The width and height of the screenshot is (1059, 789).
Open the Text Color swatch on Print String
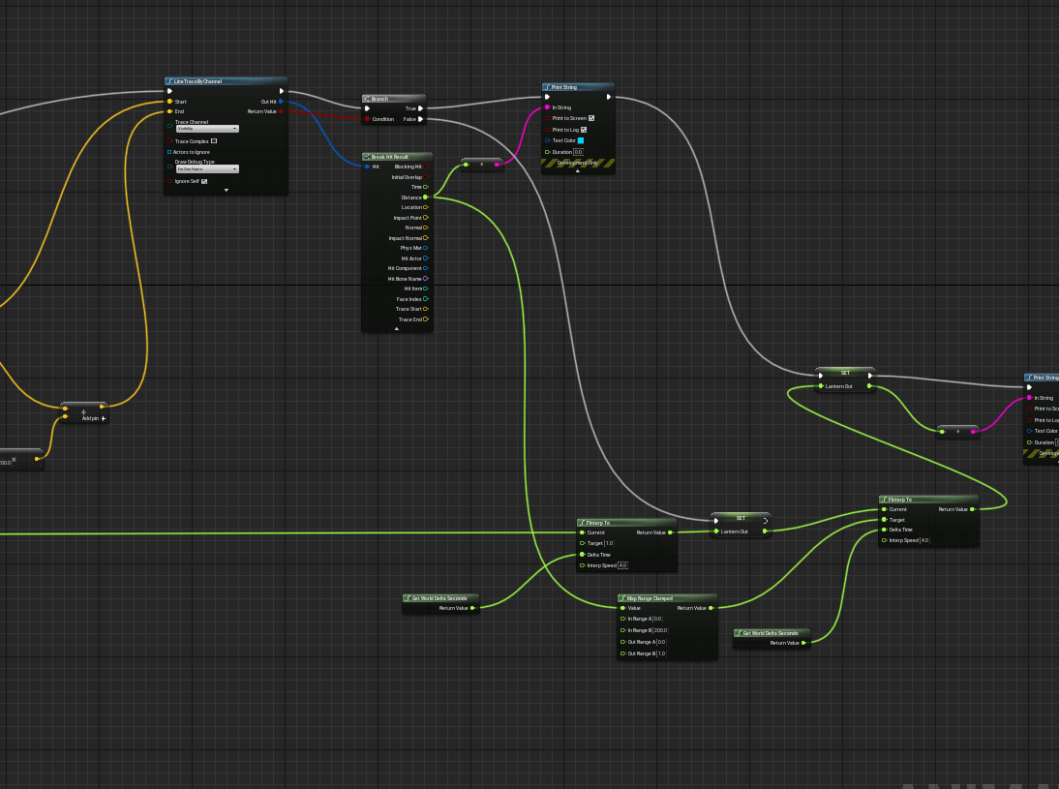pos(581,140)
